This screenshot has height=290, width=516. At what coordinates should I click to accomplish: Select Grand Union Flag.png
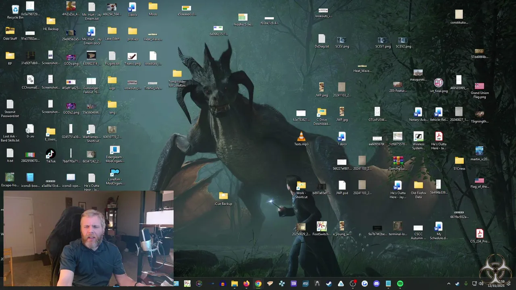[480, 90]
